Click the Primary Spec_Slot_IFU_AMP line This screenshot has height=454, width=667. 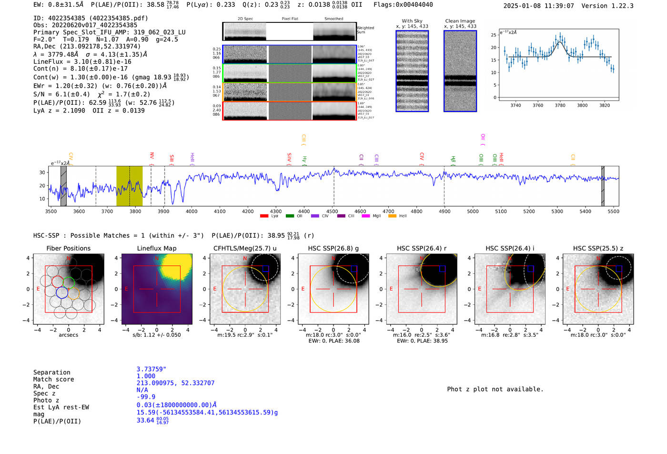point(110,32)
